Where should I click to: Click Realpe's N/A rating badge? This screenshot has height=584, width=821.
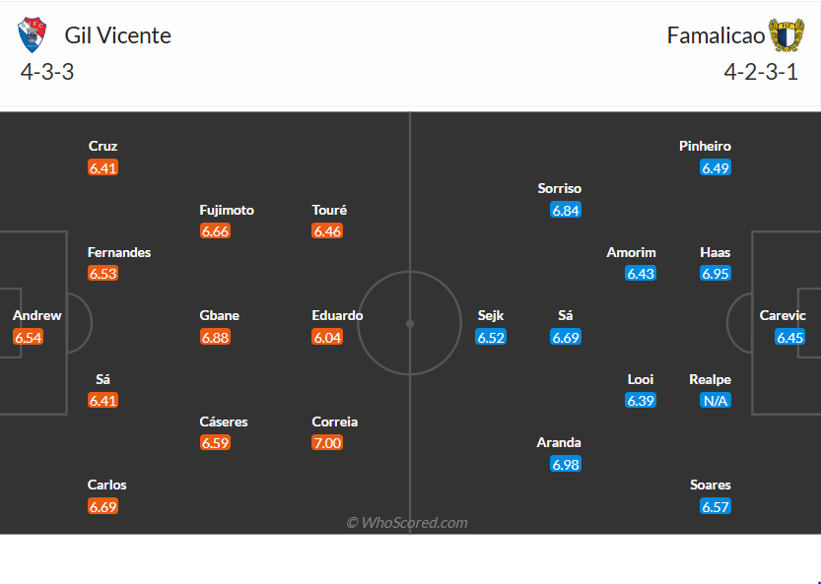716,401
